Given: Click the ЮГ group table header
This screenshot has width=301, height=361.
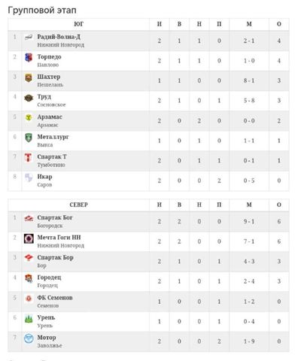Looking at the screenshot, I should coord(78,24).
